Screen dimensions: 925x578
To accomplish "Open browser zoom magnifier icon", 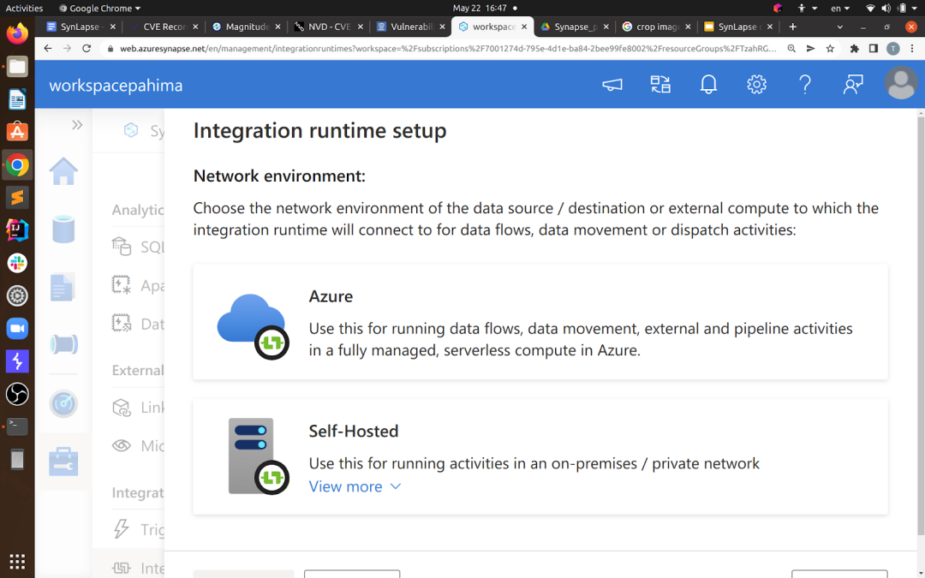I will [791, 48].
